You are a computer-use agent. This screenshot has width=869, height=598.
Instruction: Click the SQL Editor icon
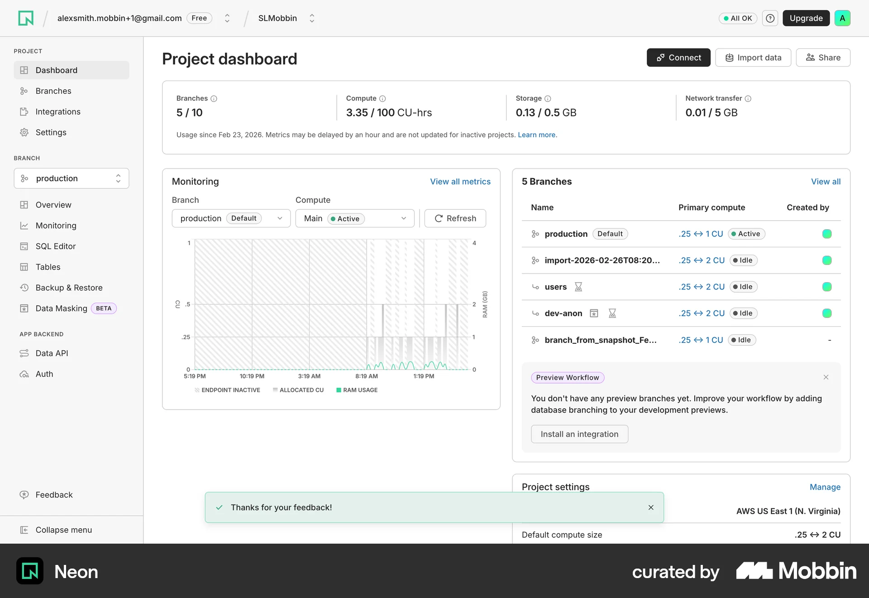[24, 246]
